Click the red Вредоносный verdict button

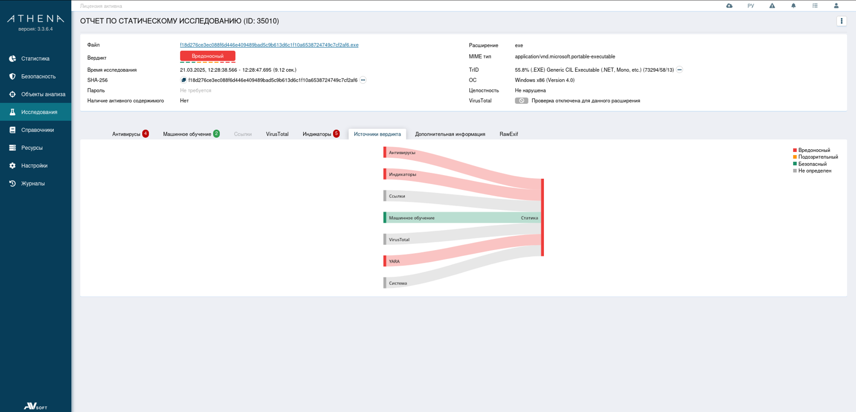pyautogui.click(x=208, y=56)
